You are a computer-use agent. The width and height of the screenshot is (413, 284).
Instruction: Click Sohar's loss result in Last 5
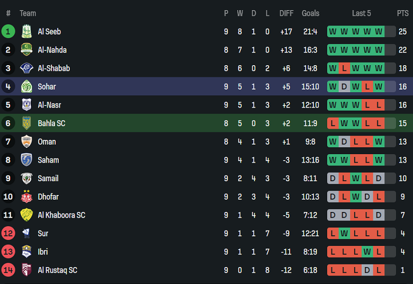[367, 87]
